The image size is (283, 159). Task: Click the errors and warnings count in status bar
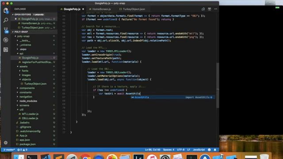pyautogui.click(x=23, y=150)
